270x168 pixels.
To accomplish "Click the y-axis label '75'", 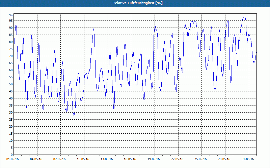I will click(x=11, y=49).
